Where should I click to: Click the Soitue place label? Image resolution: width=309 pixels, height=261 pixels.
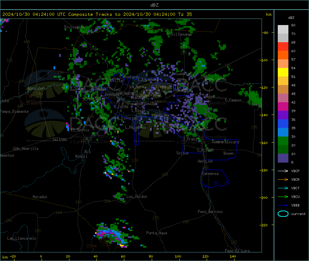pos(182,153)
